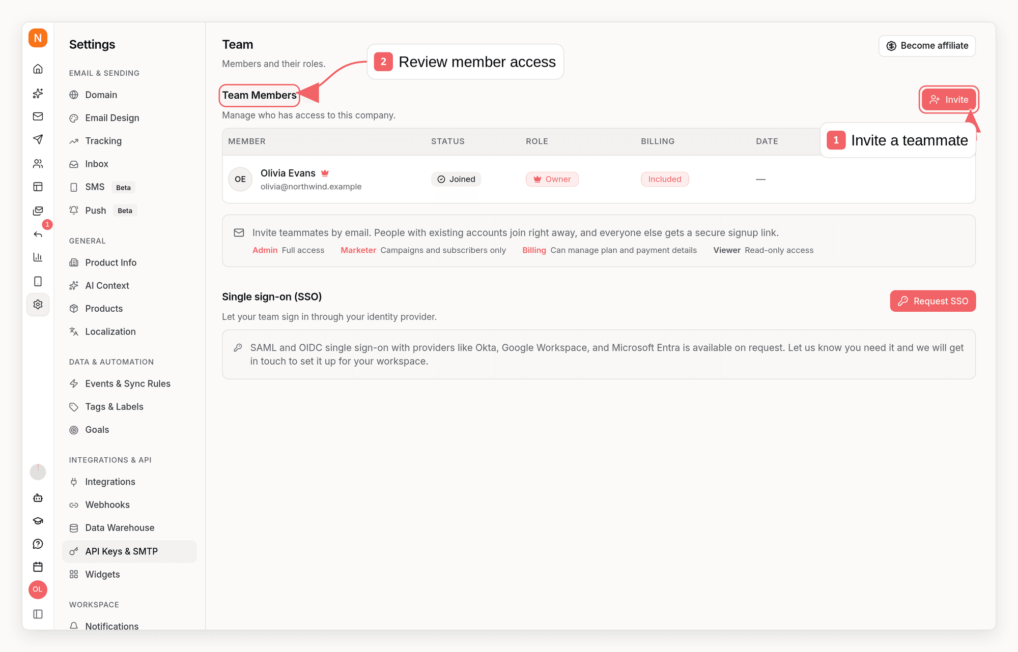This screenshot has width=1018, height=652.
Task: Click the Invite button
Action: pyautogui.click(x=949, y=100)
